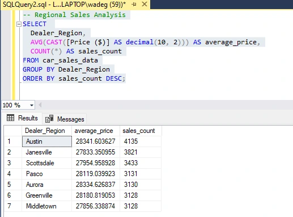Open the 100 % zoom dropdown

pos(32,105)
